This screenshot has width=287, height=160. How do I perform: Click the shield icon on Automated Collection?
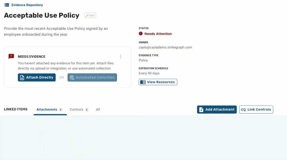pos(72,78)
